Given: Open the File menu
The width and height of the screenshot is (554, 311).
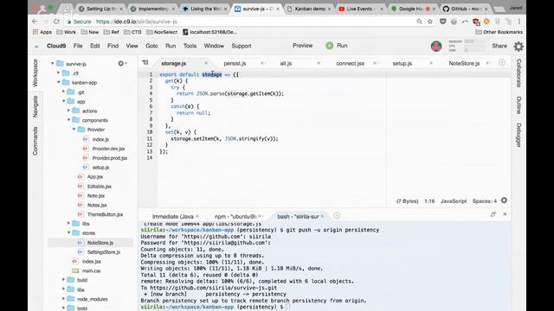Looking at the screenshot, I should pyautogui.click(x=78, y=46).
